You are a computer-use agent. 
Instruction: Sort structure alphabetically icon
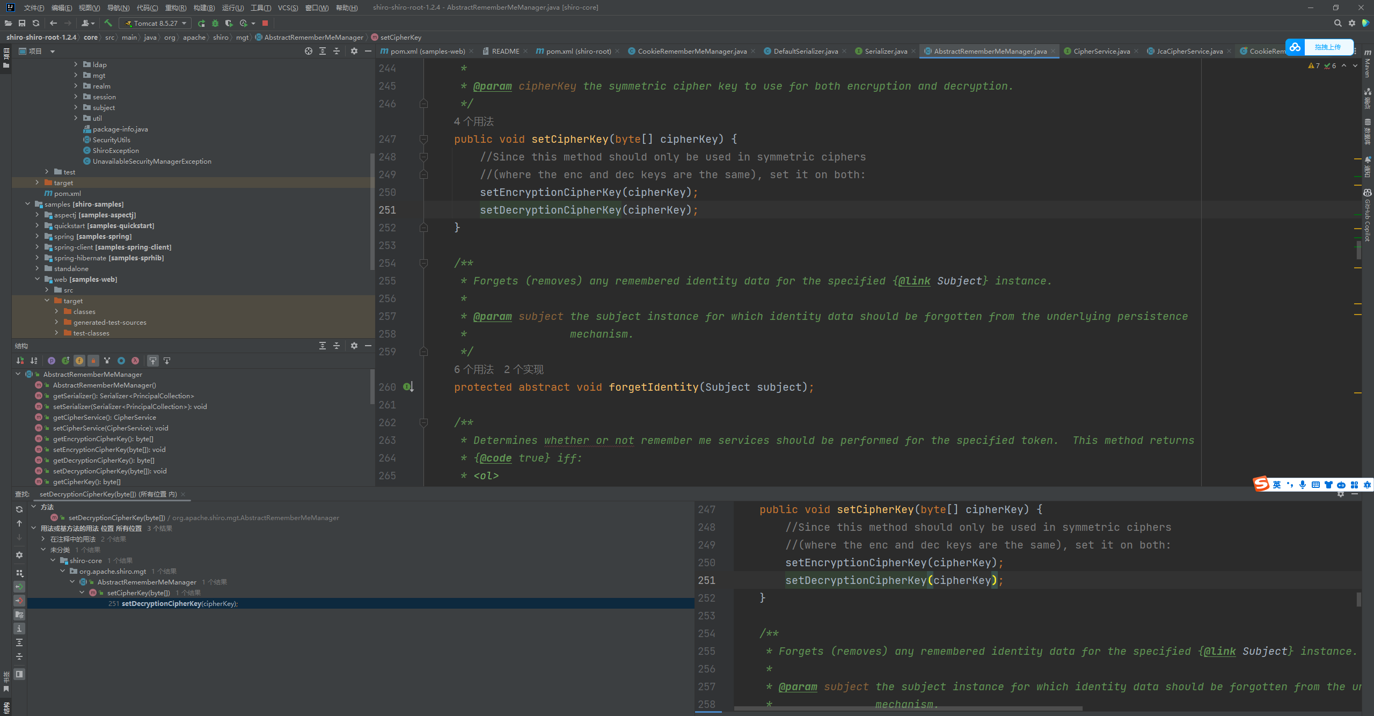pyautogui.click(x=34, y=361)
